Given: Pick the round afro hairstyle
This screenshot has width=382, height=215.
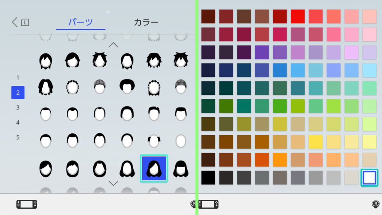Looking at the screenshot, I should point(127,86).
